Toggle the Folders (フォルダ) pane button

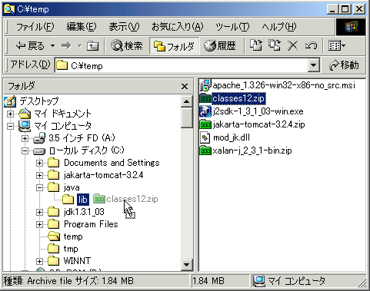pyautogui.click(x=174, y=46)
